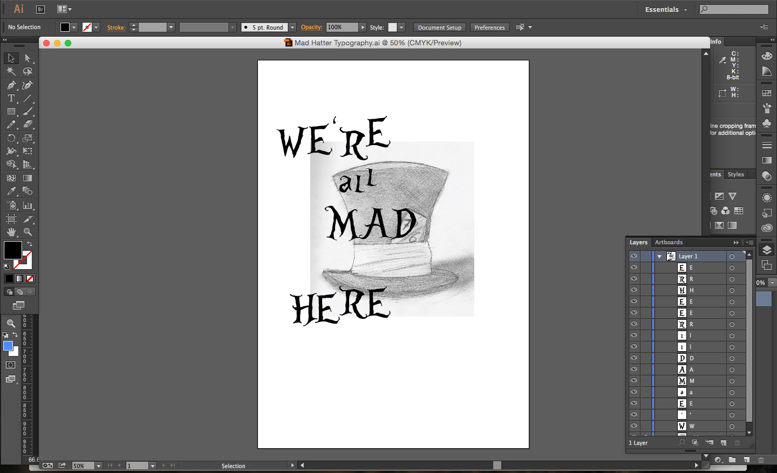The height and width of the screenshot is (473, 777).
Task: Switch to the Layers tab
Action: (638, 243)
